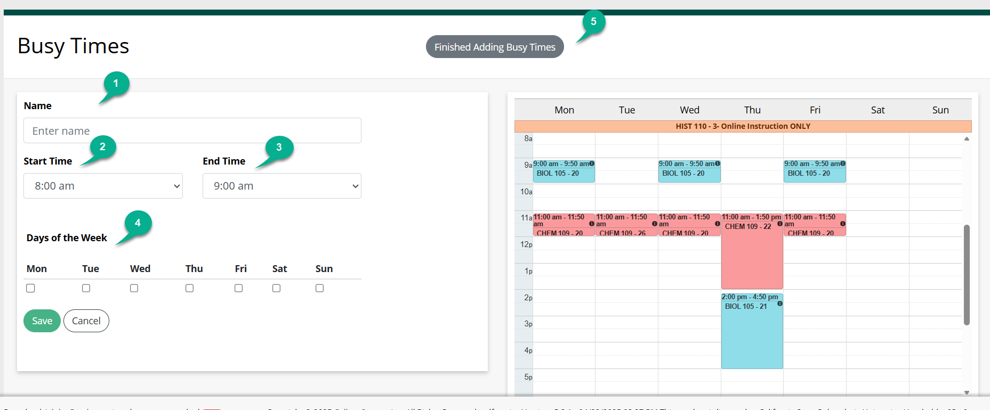Screen dimensions: 990x410
Task: Open info icon on Thursday CHEM 109 - 22
Action: coord(780,224)
